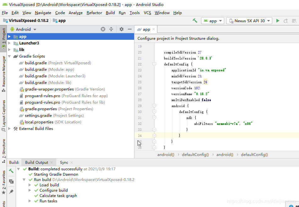Open build.gradle (Module: lib)
Image resolution: width=299 pixels, height=207 pixels.
click(x=45, y=82)
